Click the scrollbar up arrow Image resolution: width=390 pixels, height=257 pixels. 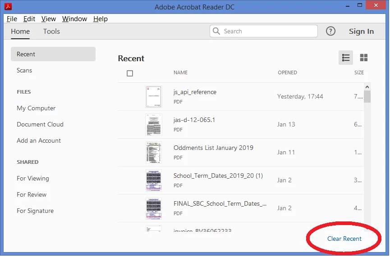pyautogui.click(x=367, y=87)
